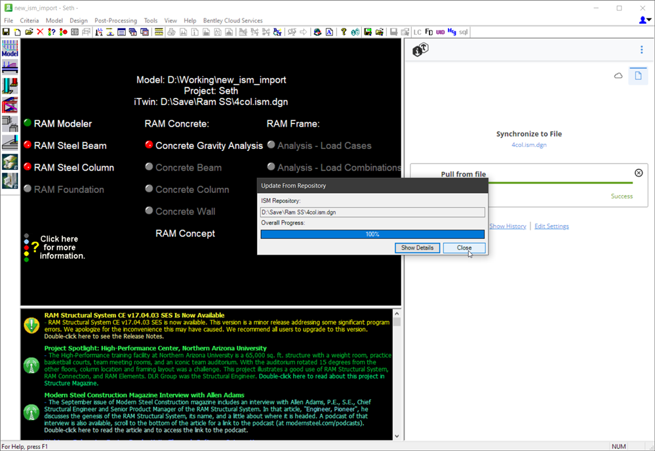This screenshot has height=451, width=655.
Task: Open the View menu
Action: 170,20
